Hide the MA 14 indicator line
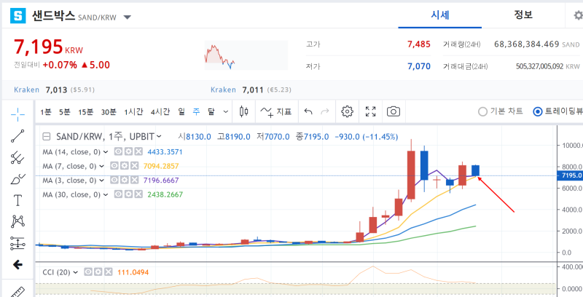Screen dimensions: 583x297 tap(118, 151)
